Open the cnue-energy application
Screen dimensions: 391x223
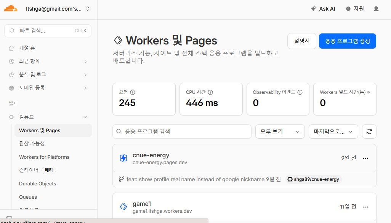(151, 155)
